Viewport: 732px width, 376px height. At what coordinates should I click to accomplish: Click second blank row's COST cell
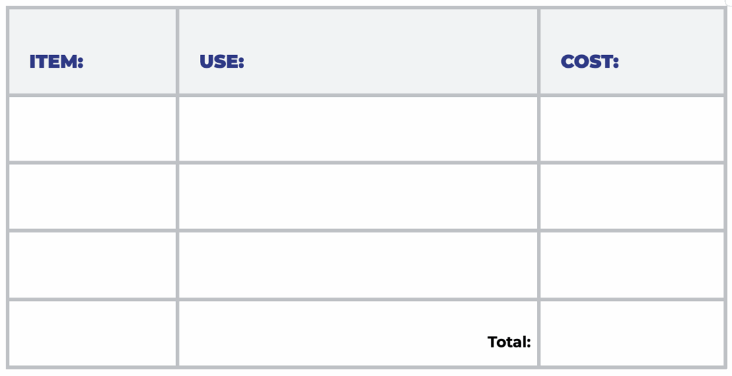[x=632, y=196]
